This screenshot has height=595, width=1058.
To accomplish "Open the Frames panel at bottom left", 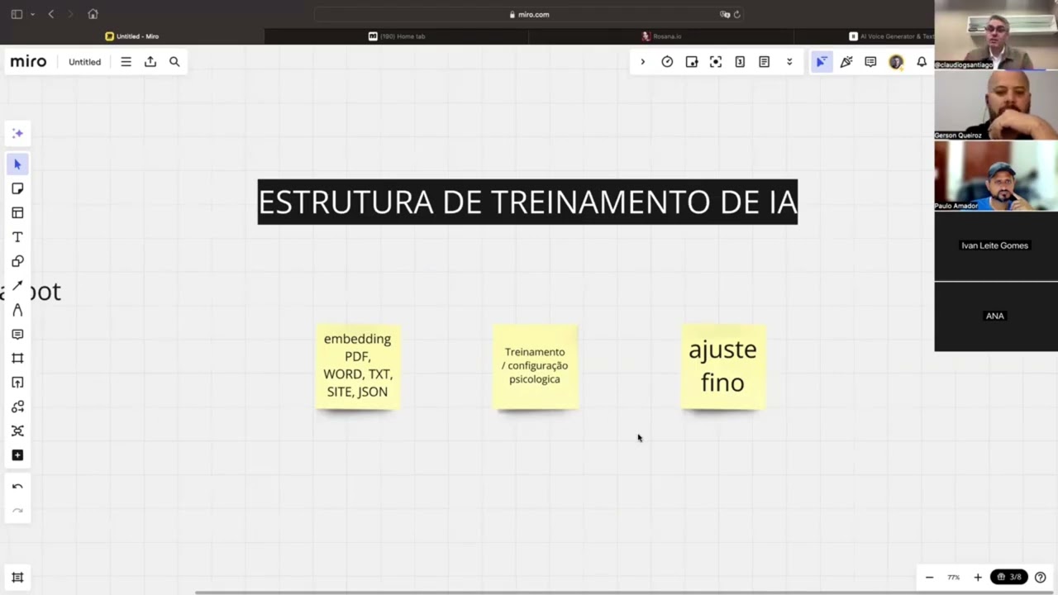I will click(17, 577).
